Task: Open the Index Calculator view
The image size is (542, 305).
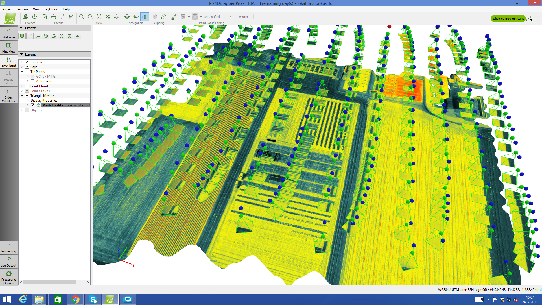Action: coord(9,95)
